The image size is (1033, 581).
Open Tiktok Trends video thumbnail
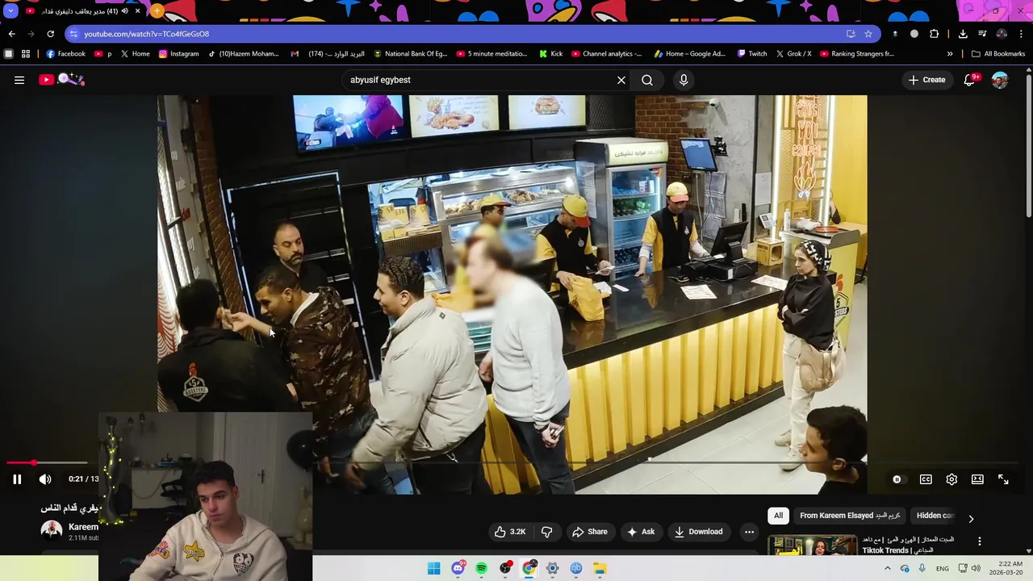[x=813, y=545]
